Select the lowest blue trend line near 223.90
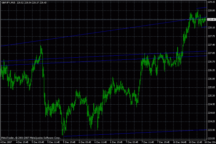This screenshot has width=216, height=144. click(x=135, y=133)
